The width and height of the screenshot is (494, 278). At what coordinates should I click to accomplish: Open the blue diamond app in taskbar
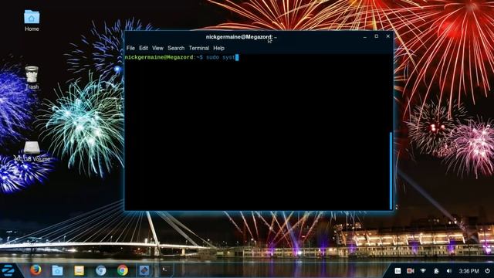144,270
